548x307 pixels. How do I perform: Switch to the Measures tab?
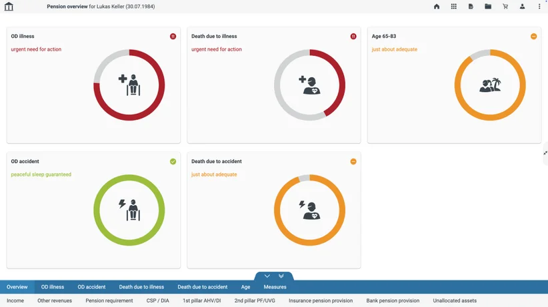pyautogui.click(x=275, y=287)
